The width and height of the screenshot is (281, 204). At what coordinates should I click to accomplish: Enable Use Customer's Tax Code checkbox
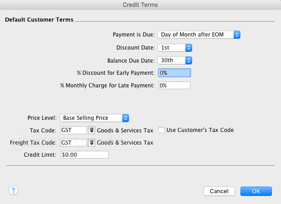[x=162, y=130]
